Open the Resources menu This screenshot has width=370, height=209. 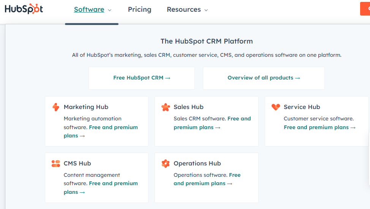(183, 9)
